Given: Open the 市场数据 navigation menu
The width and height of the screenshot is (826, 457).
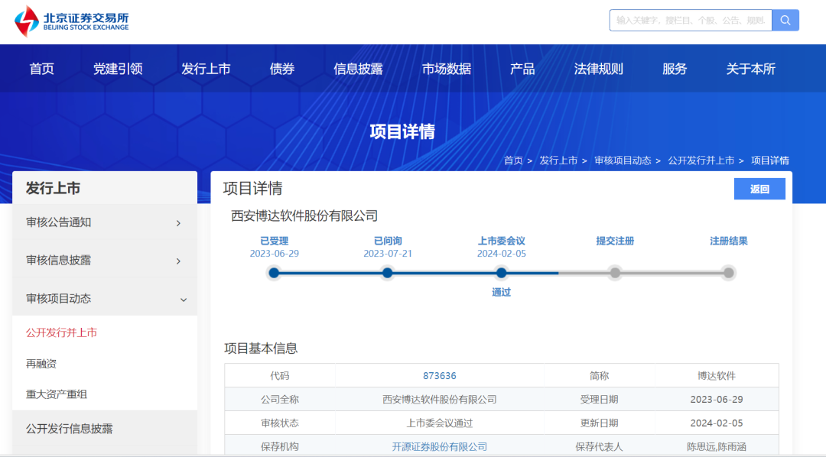Looking at the screenshot, I should (447, 69).
